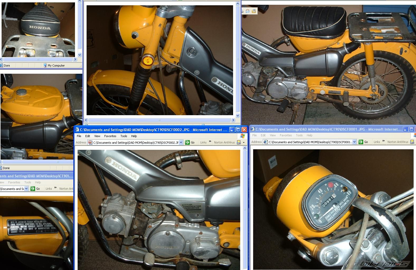Expand Links chevron in DSCF0001 window
416x270 pixels.
[384, 141]
